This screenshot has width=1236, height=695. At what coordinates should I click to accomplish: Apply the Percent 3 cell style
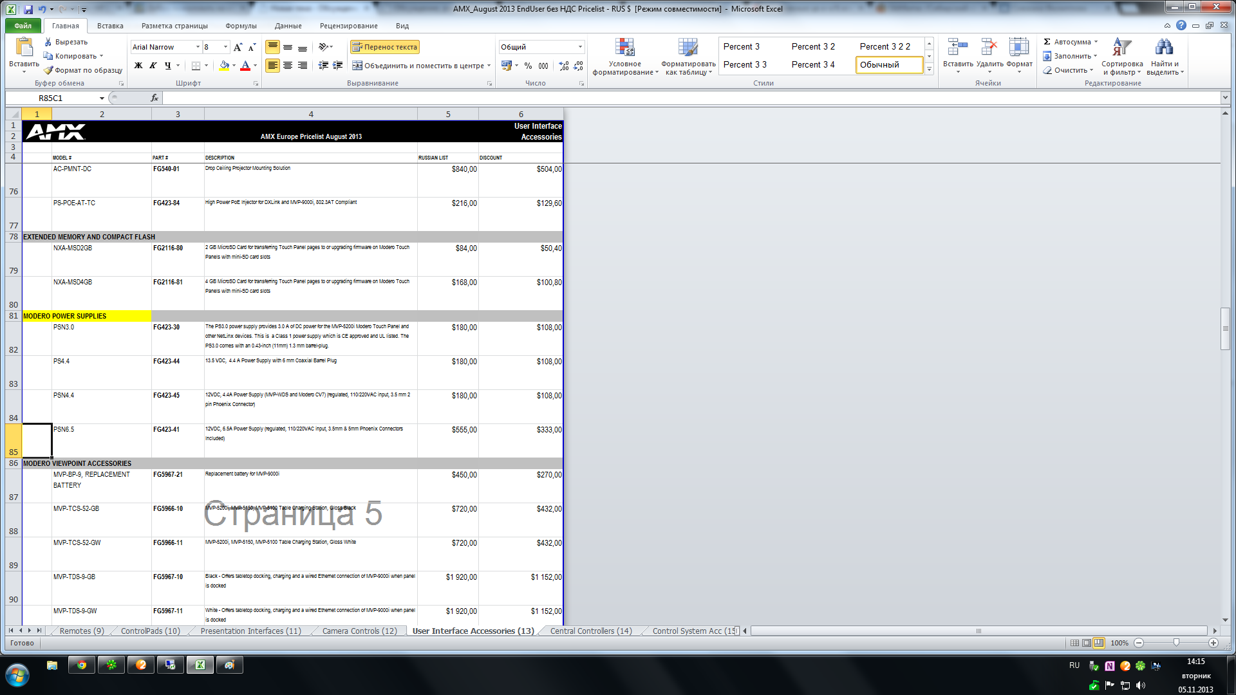click(742, 46)
